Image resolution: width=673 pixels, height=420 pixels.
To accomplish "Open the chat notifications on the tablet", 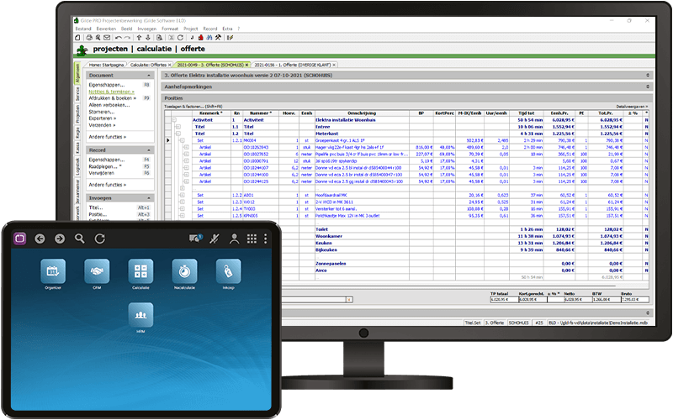I will click(x=196, y=239).
